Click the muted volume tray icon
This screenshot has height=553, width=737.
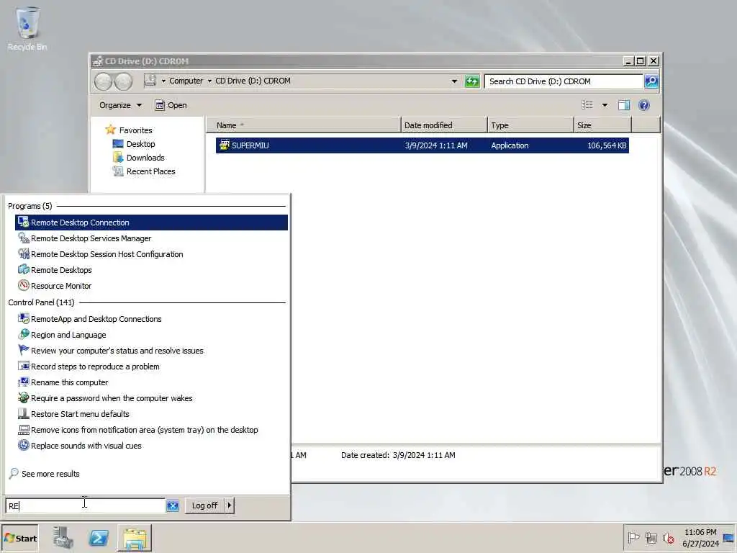coord(668,537)
